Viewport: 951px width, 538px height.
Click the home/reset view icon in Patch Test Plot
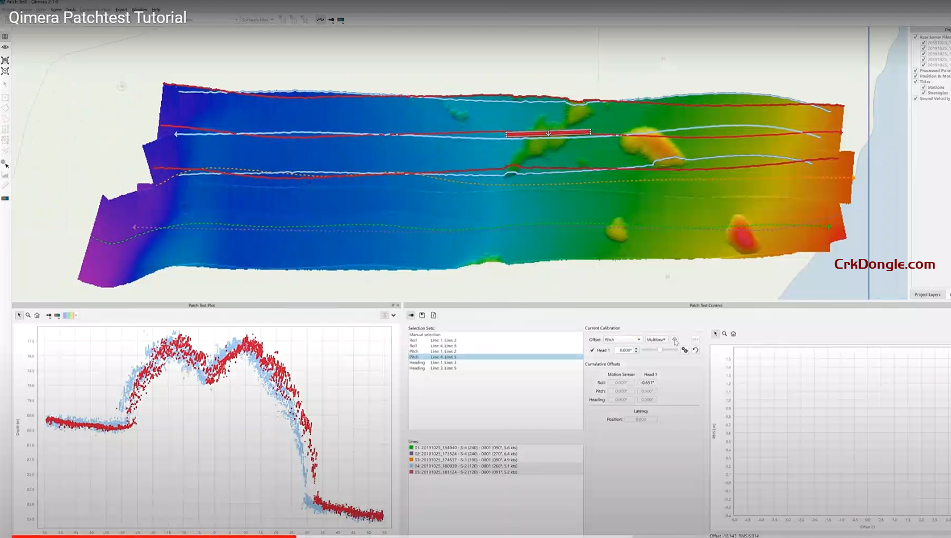click(37, 316)
